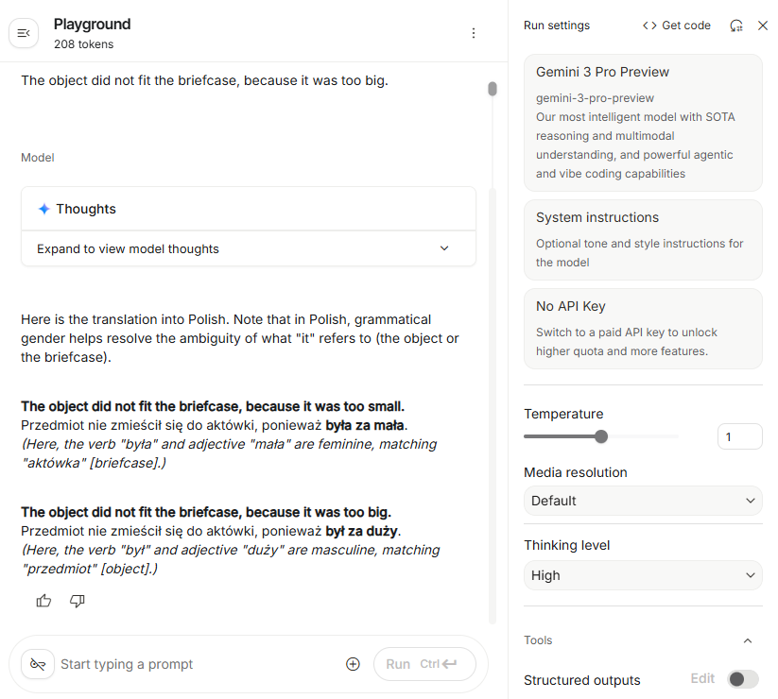778x699 pixels.
Task: Click Edit next to Structured outputs
Action: pos(702,679)
